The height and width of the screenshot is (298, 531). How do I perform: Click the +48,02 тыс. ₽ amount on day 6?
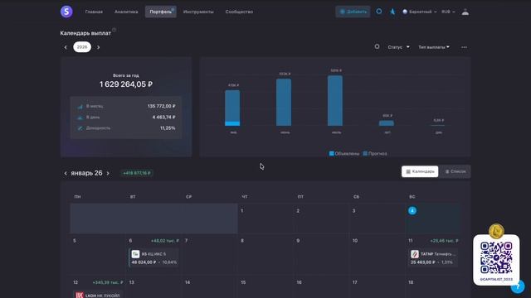165,241
